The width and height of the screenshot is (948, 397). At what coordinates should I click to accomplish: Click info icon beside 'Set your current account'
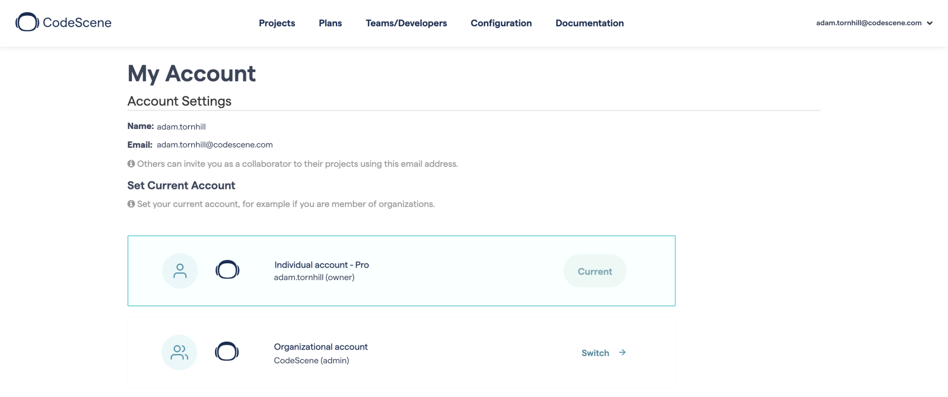pos(131,204)
